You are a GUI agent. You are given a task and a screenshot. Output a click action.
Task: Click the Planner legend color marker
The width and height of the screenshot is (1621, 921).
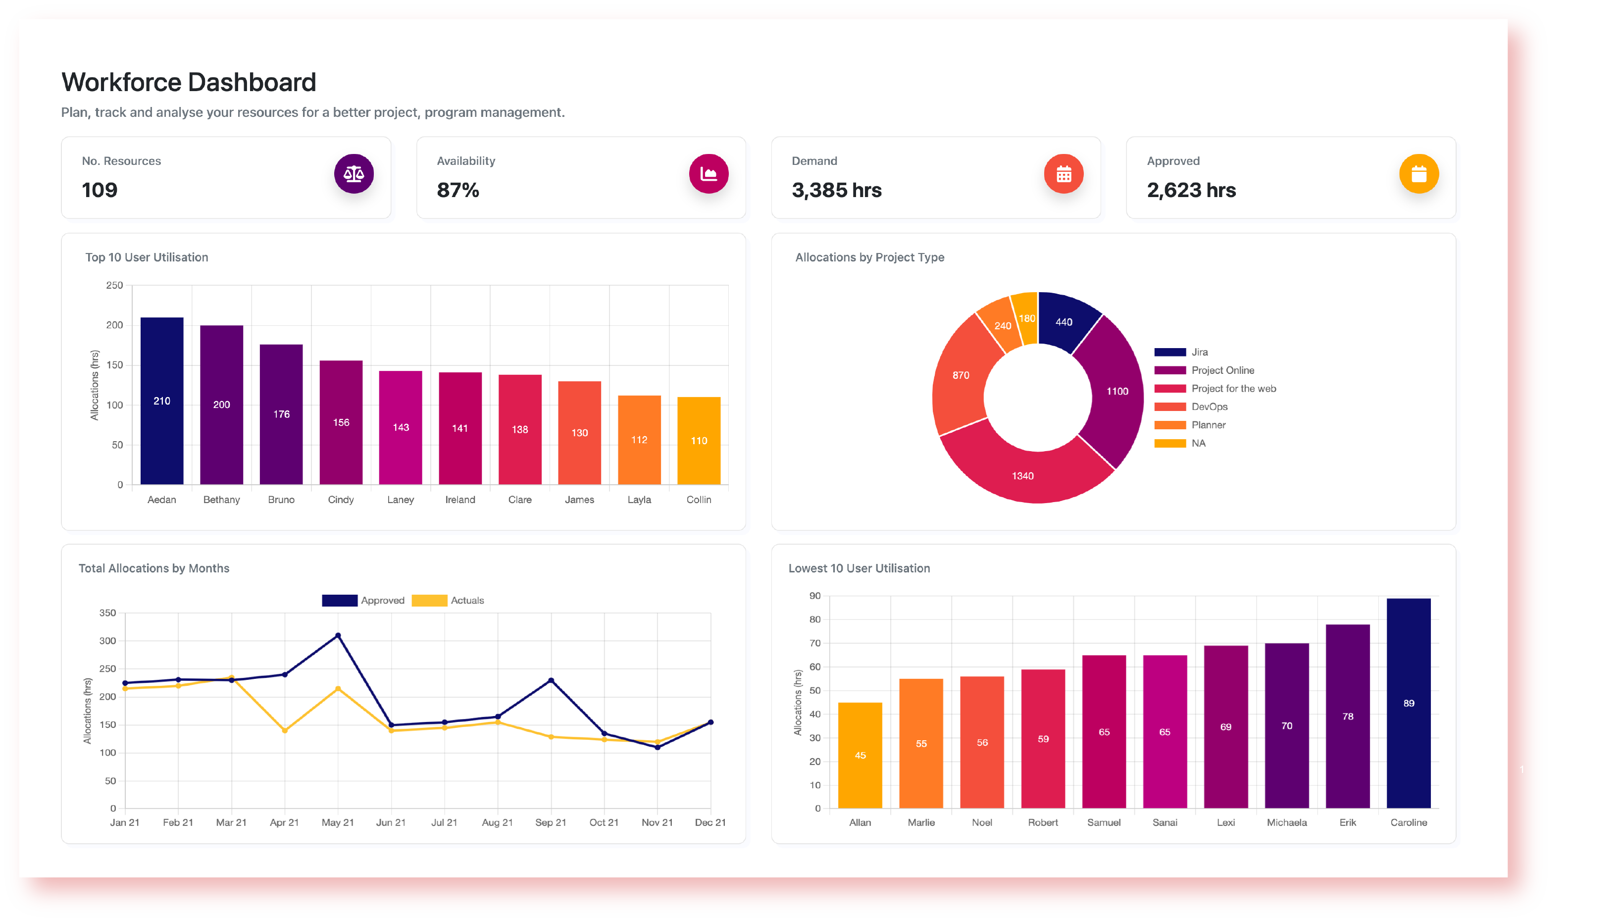(x=1169, y=424)
